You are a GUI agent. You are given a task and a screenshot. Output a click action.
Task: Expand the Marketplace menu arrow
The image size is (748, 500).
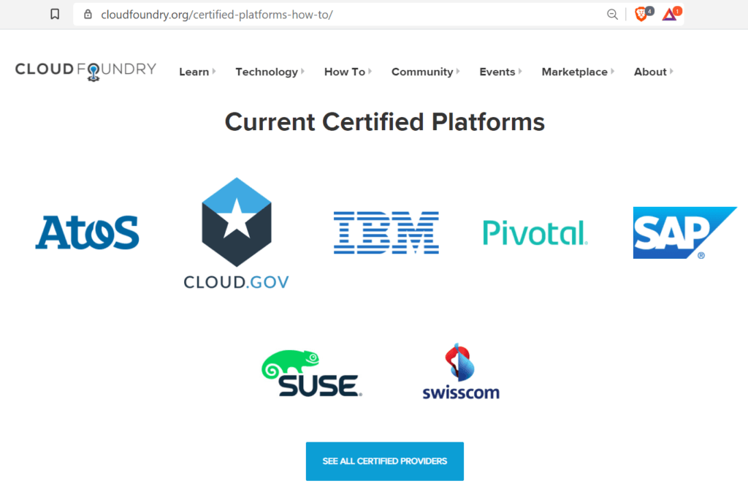tap(613, 71)
